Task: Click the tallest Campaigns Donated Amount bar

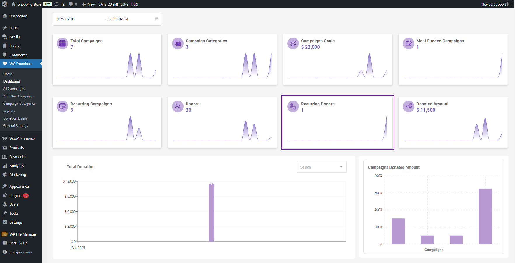Action: pos(485,216)
